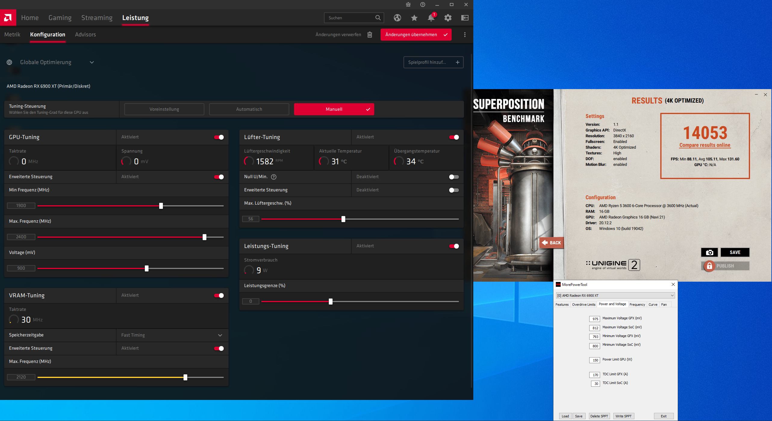This screenshot has width=772, height=421.
Task: Click the AMD logo home icon
Action: coord(8,18)
